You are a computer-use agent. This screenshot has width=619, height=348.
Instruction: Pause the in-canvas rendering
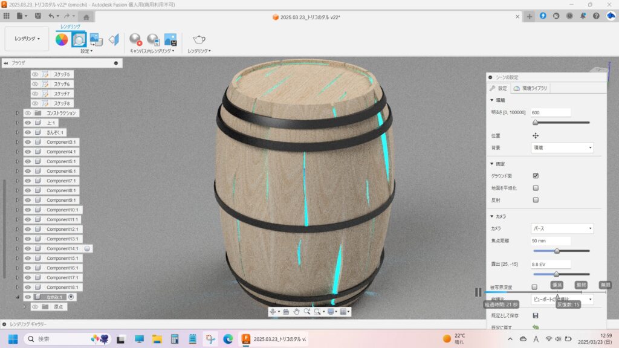pos(478,292)
